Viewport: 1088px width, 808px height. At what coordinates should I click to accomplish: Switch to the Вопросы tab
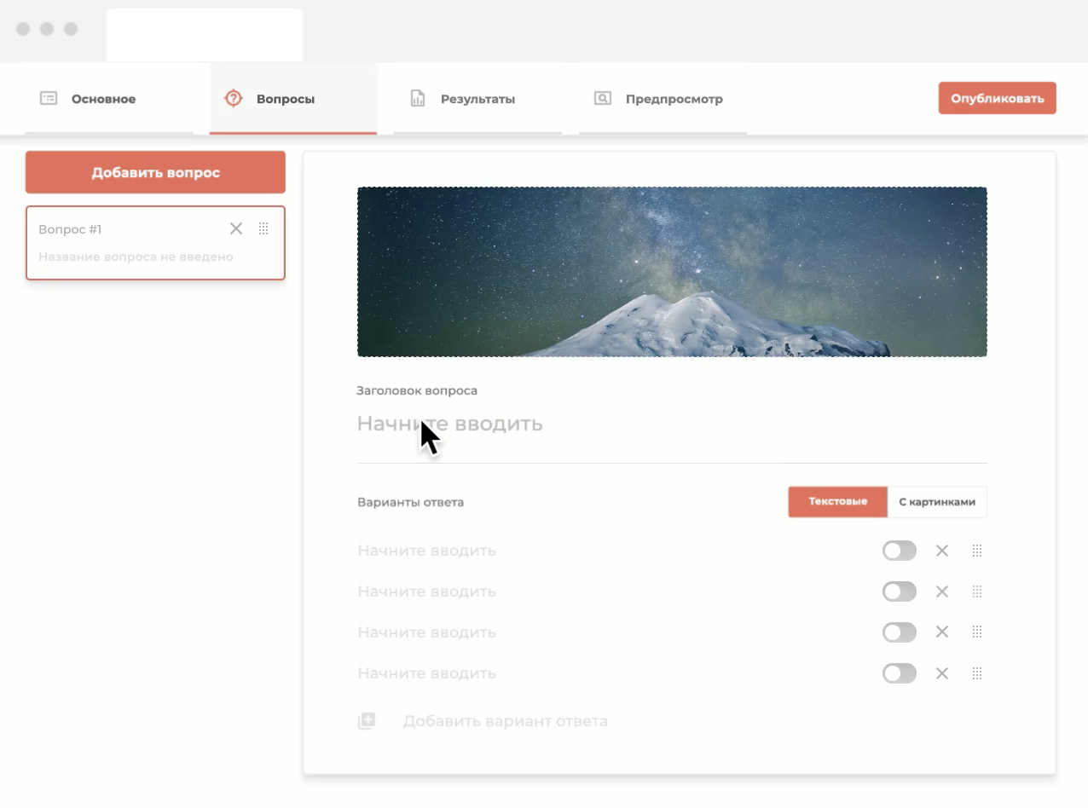(x=293, y=99)
